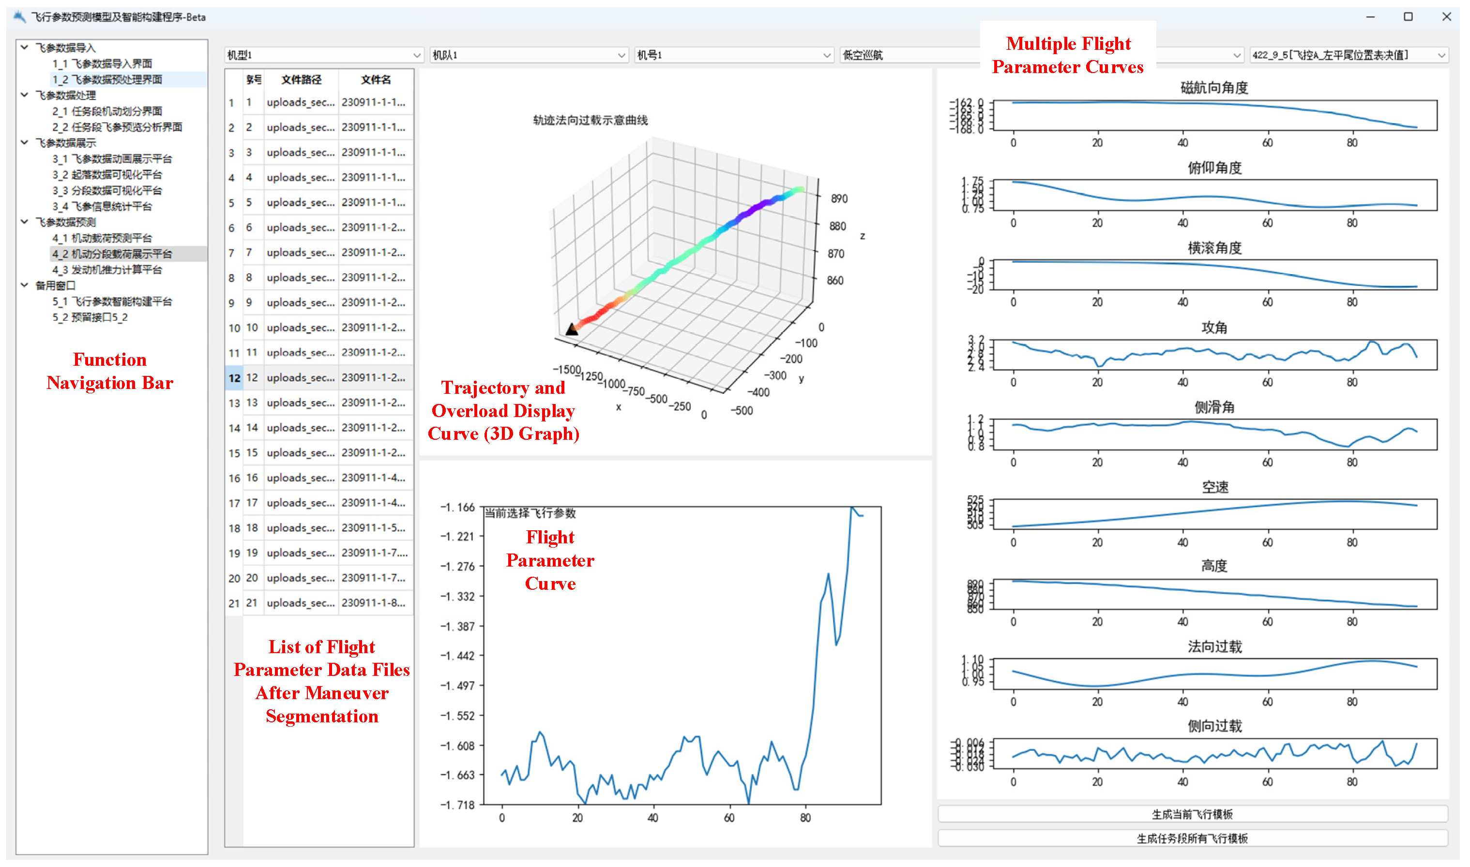
Task: Open 2_1 任务段机动划分界面
Action: pos(107,111)
